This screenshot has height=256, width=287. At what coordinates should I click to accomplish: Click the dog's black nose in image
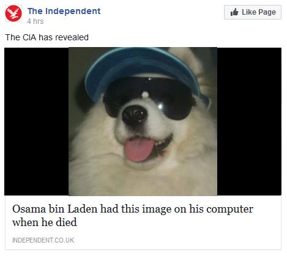coord(135,115)
